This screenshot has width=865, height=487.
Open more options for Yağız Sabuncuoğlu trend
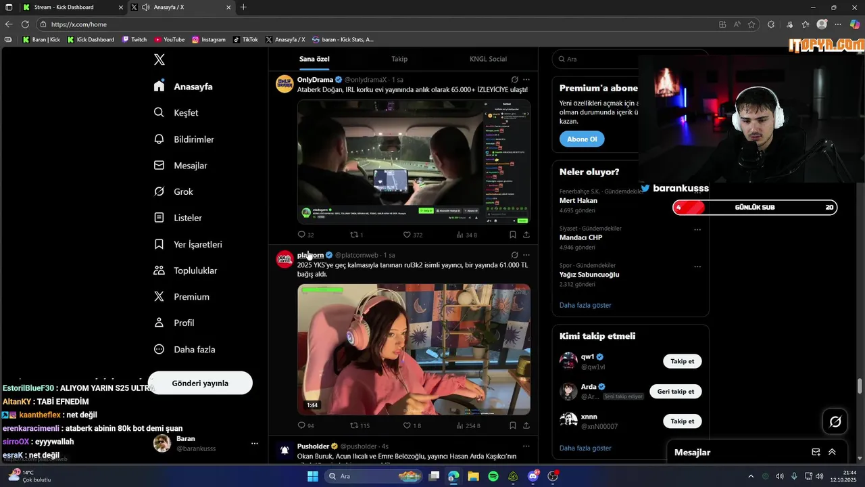(x=697, y=266)
